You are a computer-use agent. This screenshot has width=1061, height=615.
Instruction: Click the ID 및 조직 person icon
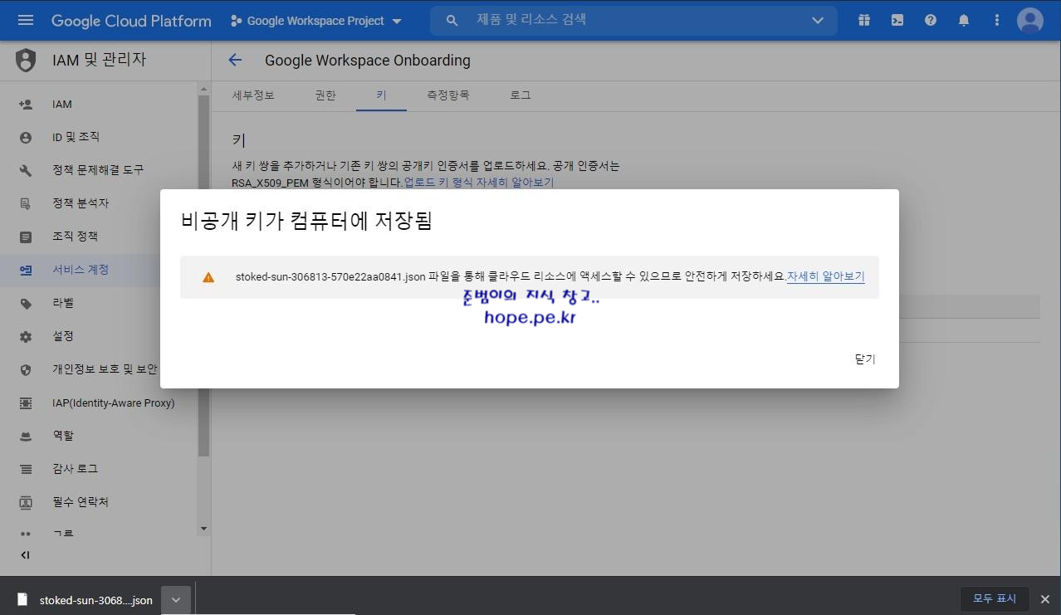[x=26, y=137]
